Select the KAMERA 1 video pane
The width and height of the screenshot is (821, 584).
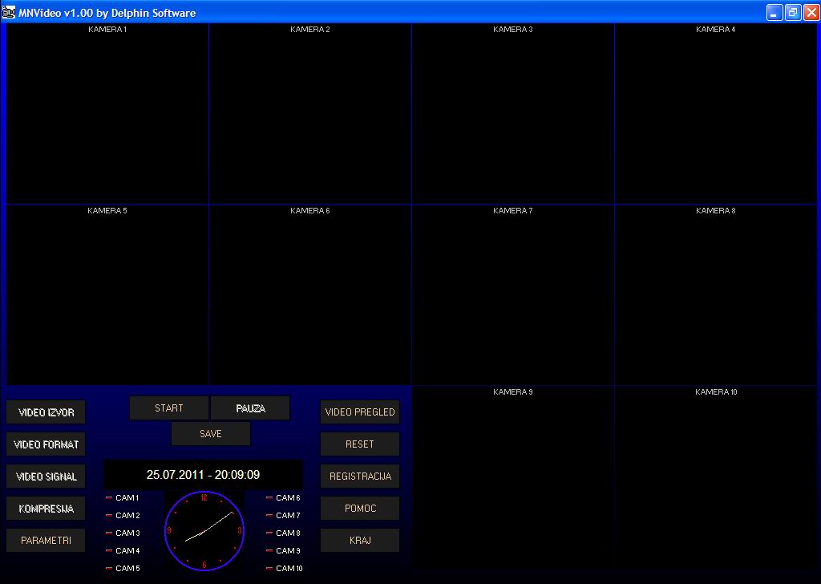[107, 114]
